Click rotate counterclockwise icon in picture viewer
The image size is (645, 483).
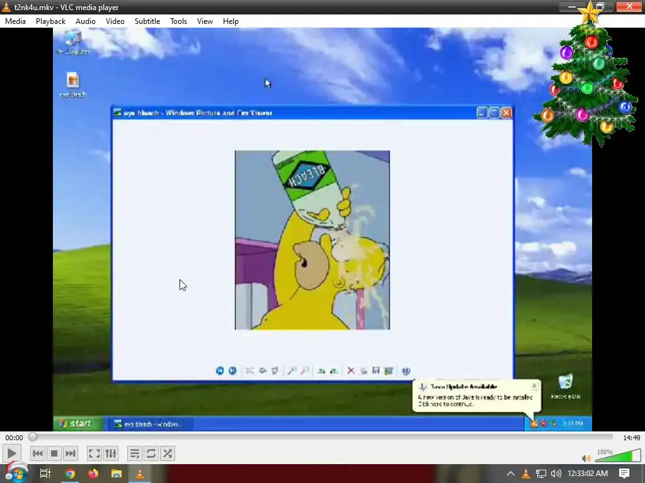(334, 371)
